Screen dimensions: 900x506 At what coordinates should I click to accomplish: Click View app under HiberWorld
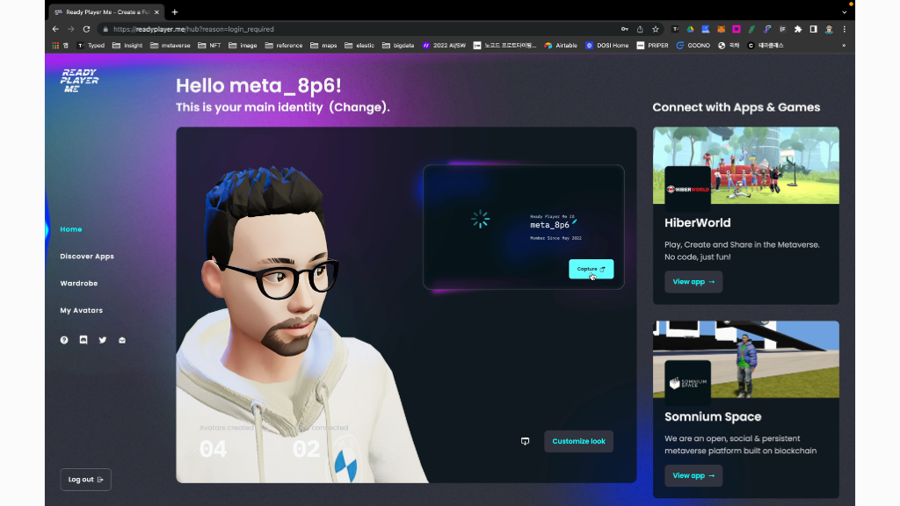(693, 282)
